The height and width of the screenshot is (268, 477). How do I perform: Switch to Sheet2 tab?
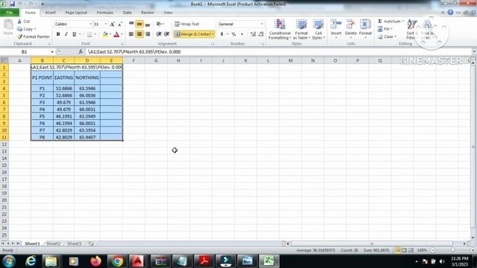tap(54, 243)
